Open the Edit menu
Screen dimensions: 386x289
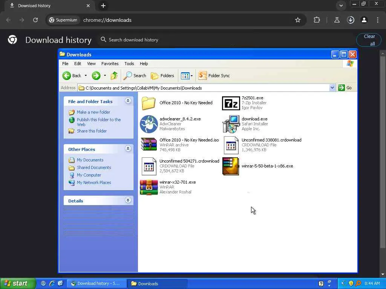(78, 64)
